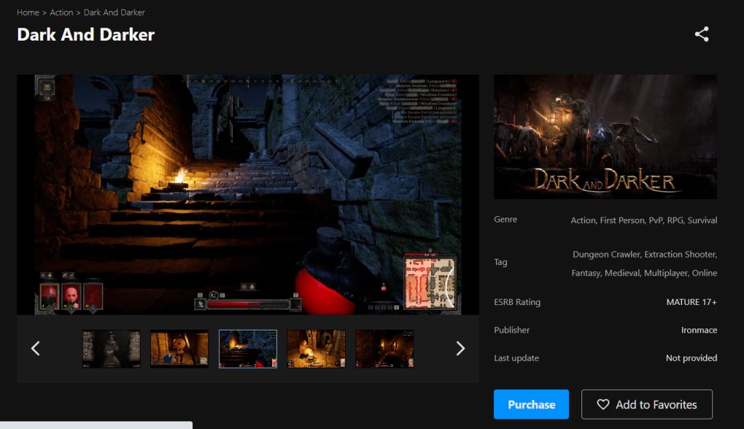Click the MATURE 17+ rating value
744x429 pixels.
point(692,302)
